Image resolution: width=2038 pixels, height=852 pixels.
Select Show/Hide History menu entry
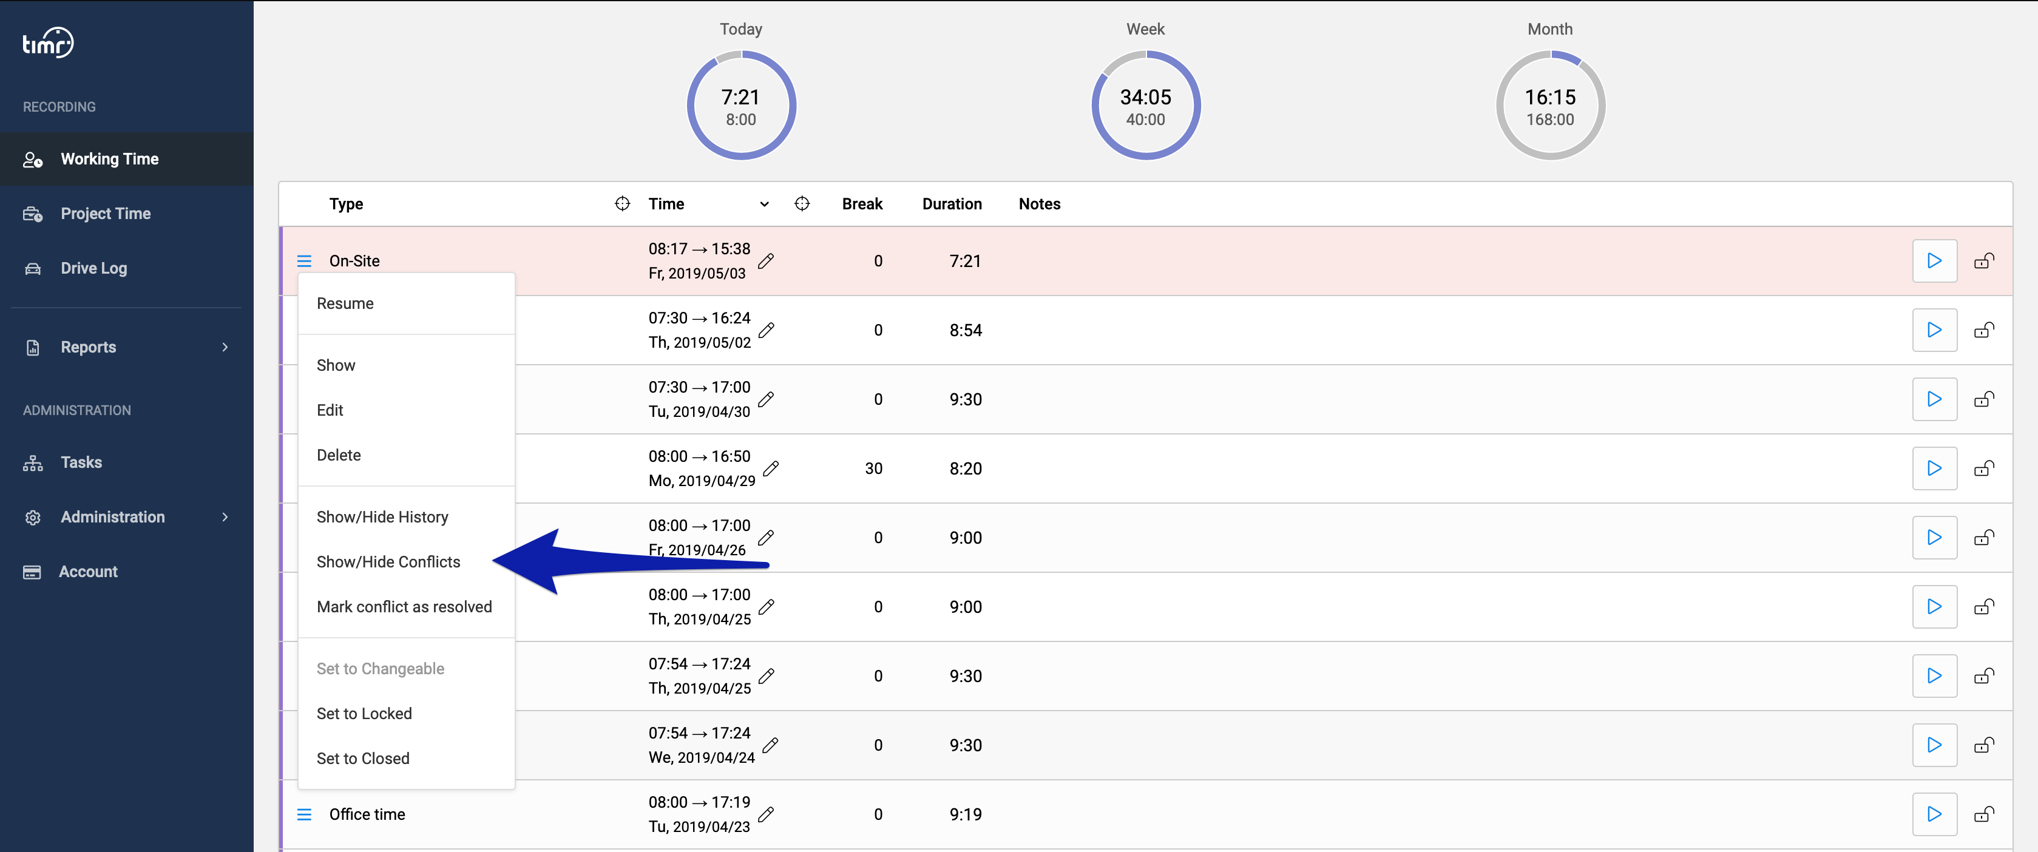point(407,518)
